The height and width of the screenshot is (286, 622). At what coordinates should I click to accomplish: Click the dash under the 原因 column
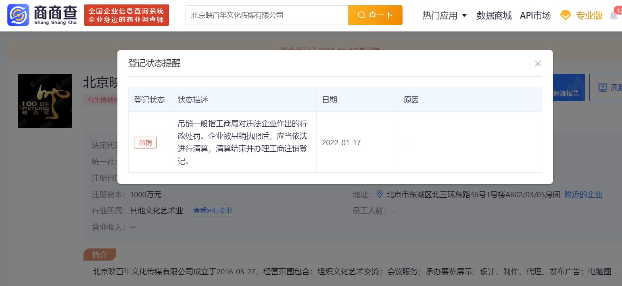pos(407,143)
